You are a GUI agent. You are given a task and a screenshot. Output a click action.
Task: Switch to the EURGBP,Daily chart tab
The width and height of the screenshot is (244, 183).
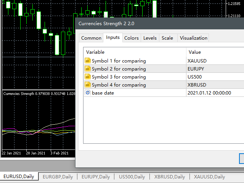(58, 177)
